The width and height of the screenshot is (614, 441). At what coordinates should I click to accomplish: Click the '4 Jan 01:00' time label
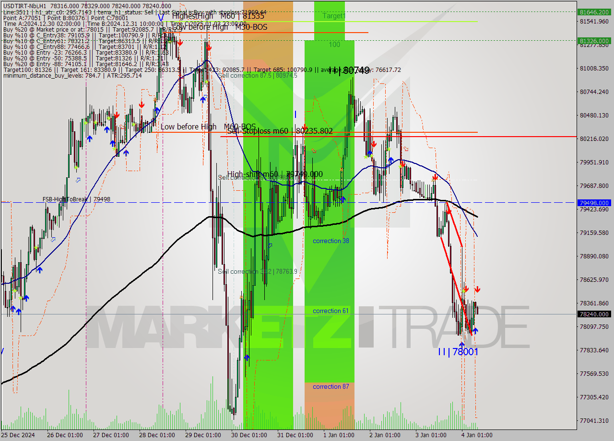(477, 435)
